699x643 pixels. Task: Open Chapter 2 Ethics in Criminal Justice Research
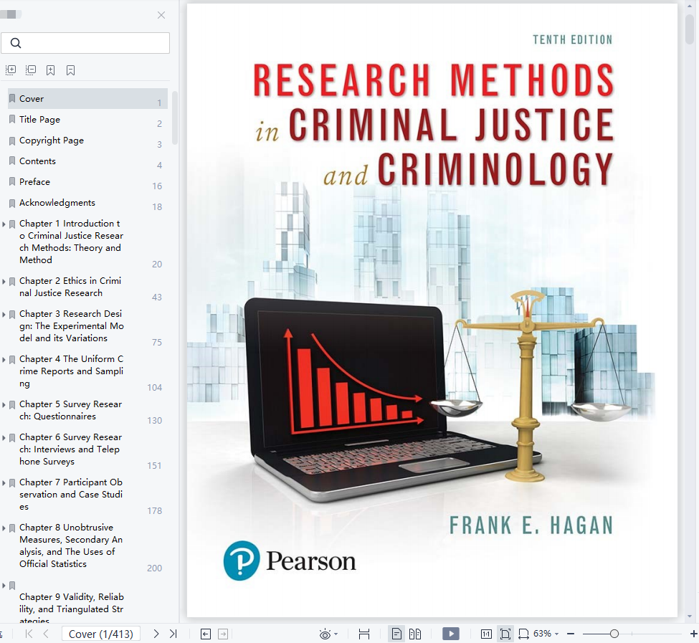pyautogui.click(x=70, y=287)
